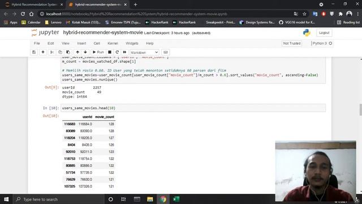Open the Markdown cell type dropdown
The image size is (362, 204).
[x=144, y=53]
